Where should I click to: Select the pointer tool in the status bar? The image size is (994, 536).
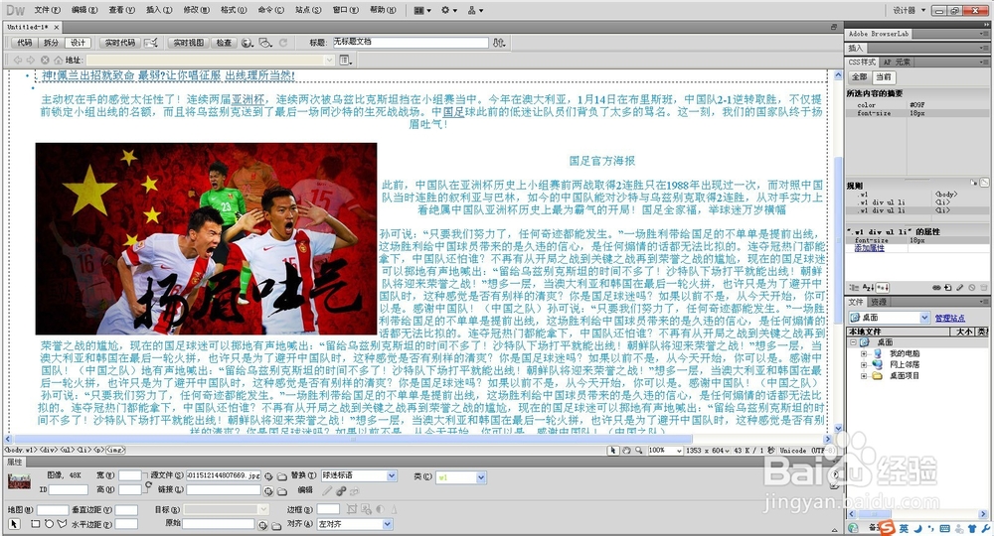[612, 451]
